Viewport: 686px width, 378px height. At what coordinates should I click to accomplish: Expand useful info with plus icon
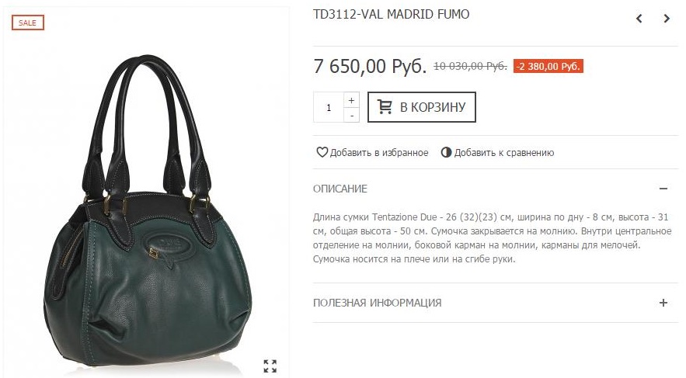pos(663,303)
